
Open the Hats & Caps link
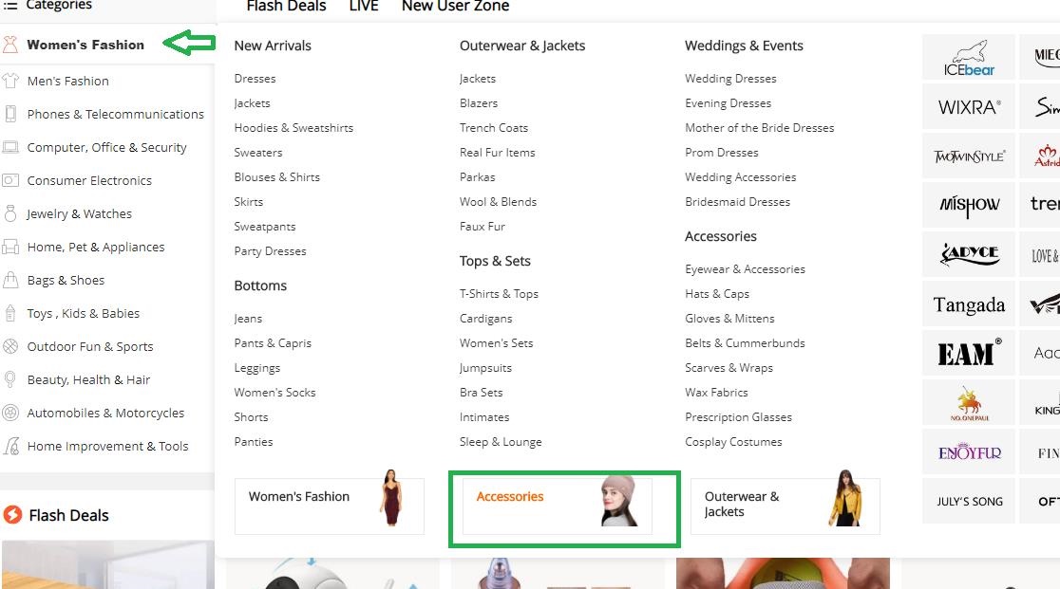pyautogui.click(x=716, y=293)
